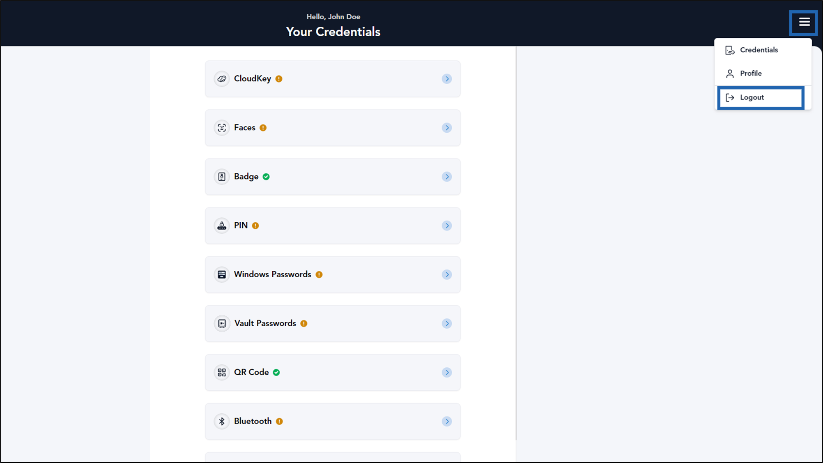
Task: Click the Badge ID card icon
Action: click(x=222, y=177)
